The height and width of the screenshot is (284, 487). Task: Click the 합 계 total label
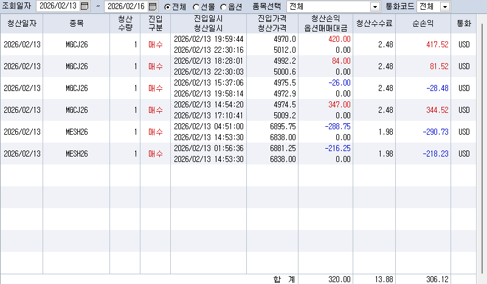pyautogui.click(x=284, y=279)
